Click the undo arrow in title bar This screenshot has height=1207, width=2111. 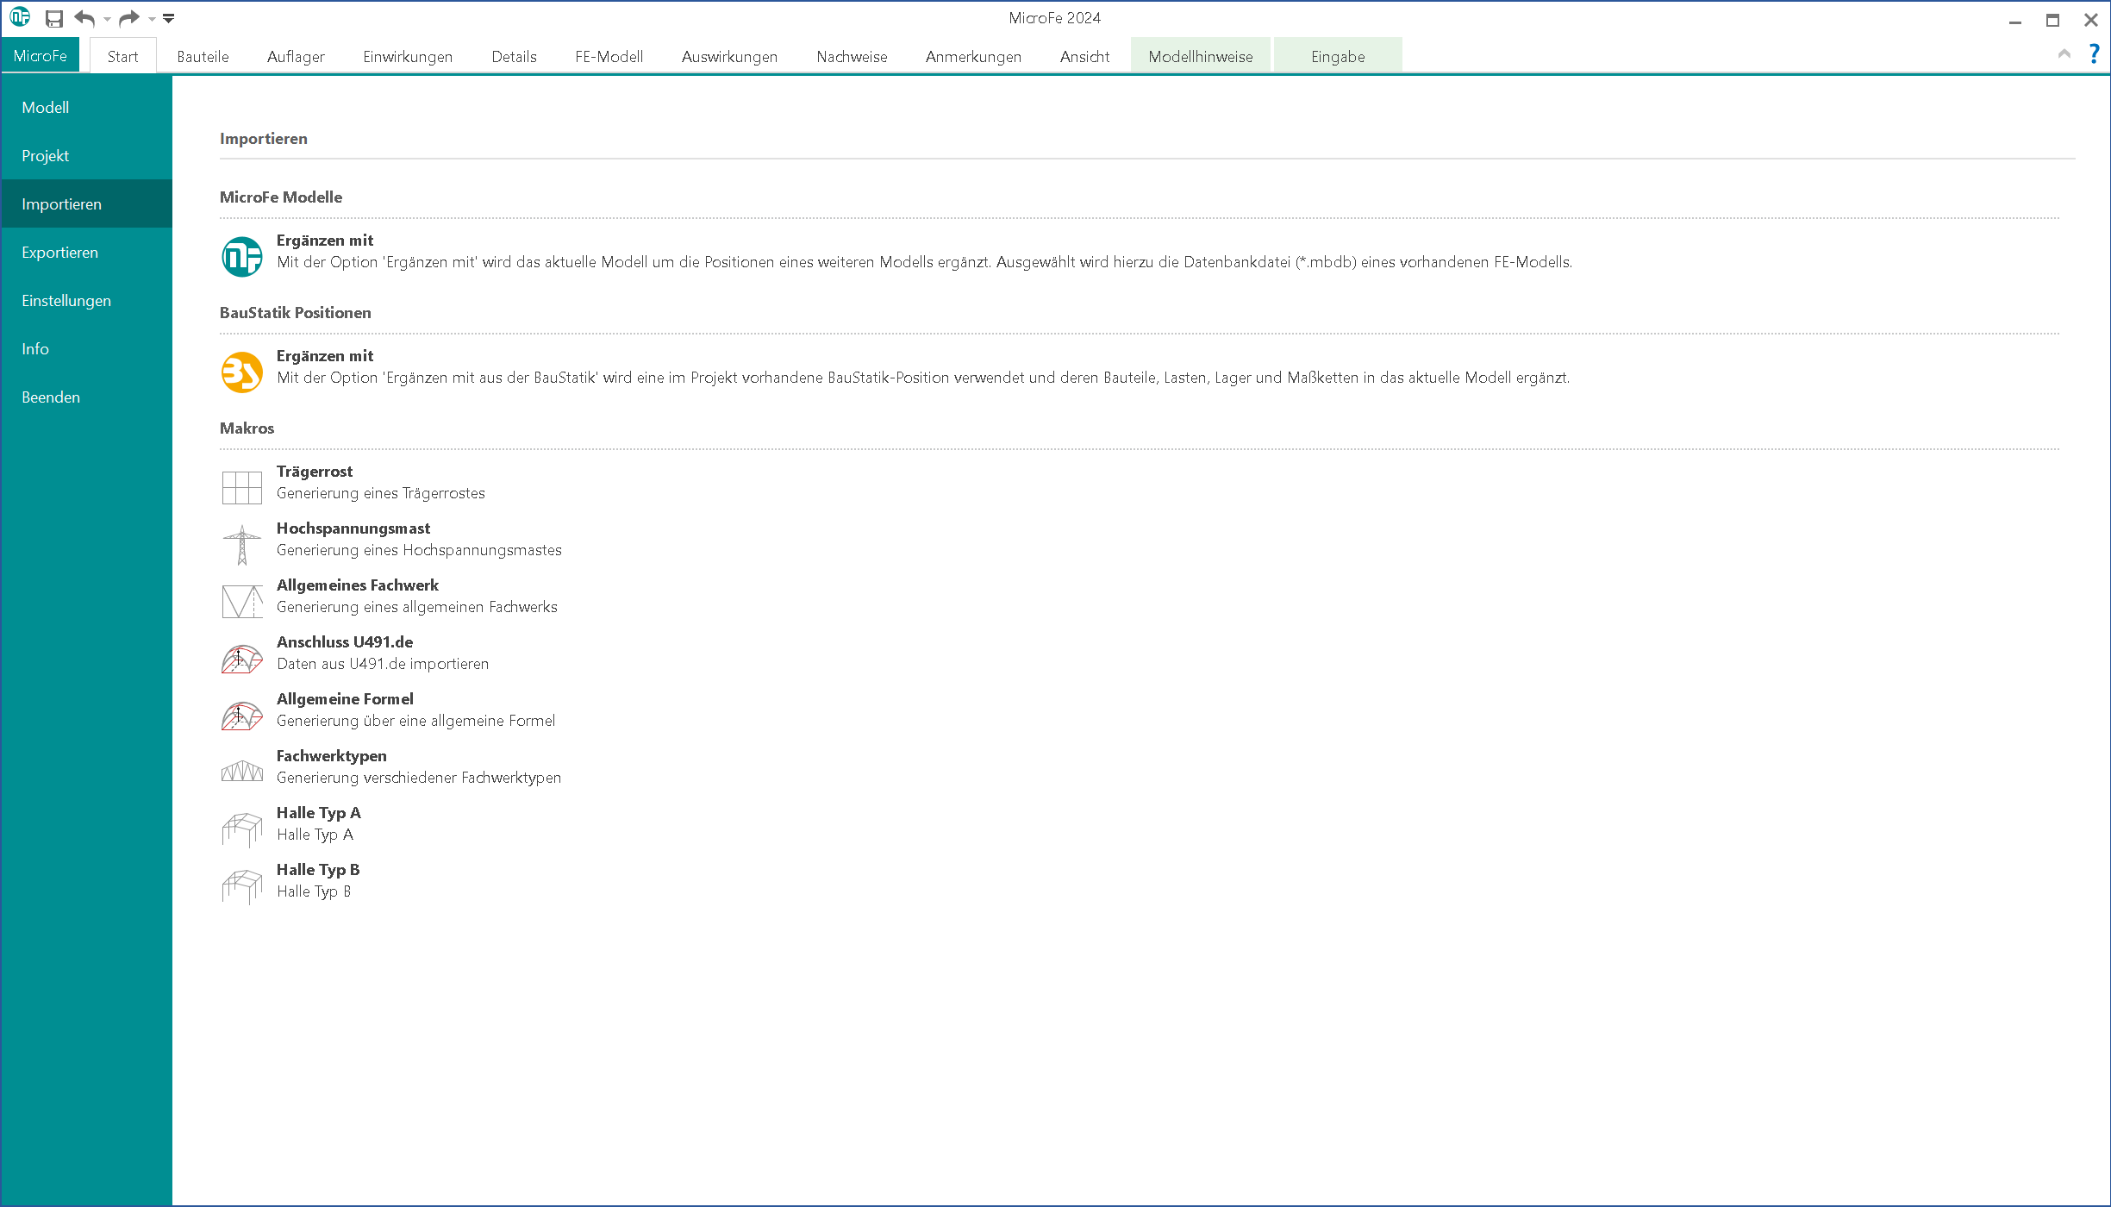pos(84,18)
